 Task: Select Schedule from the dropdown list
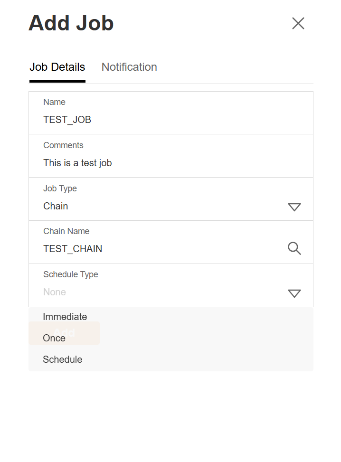click(x=63, y=359)
